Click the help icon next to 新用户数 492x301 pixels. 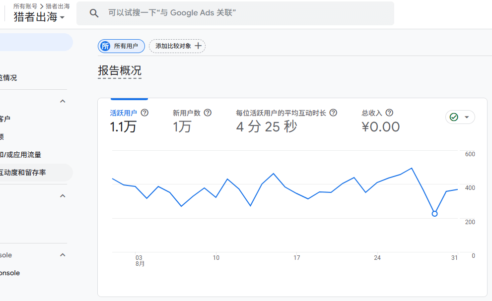click(x=208, y=113)
